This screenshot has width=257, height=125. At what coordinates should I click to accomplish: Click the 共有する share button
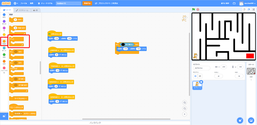87,3
